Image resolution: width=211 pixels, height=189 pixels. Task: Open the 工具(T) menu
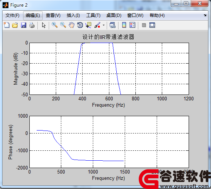(93, 15)
